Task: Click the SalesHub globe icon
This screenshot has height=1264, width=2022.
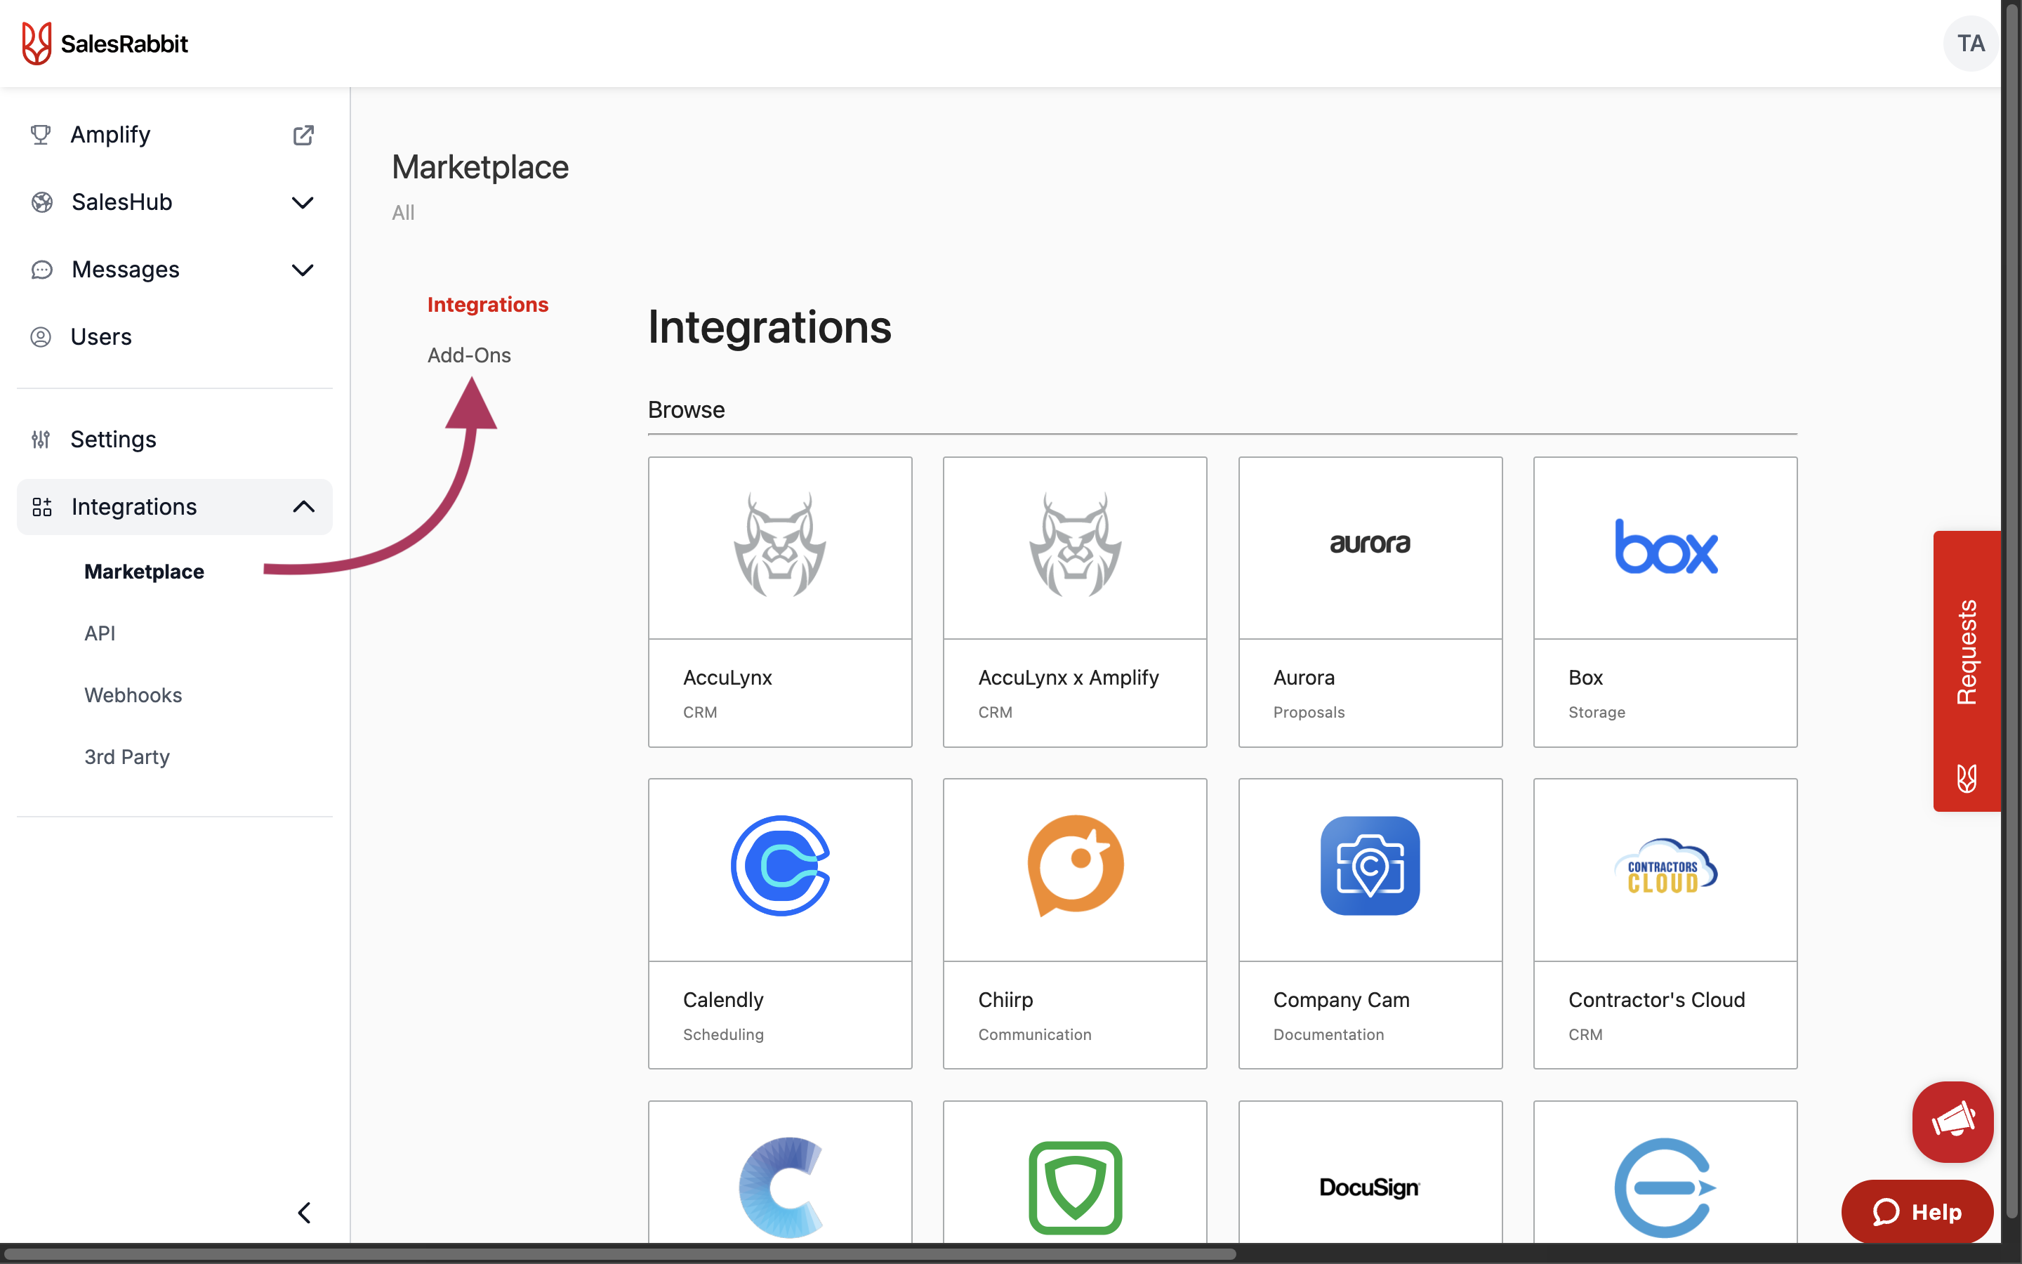Action: [42, 202]
